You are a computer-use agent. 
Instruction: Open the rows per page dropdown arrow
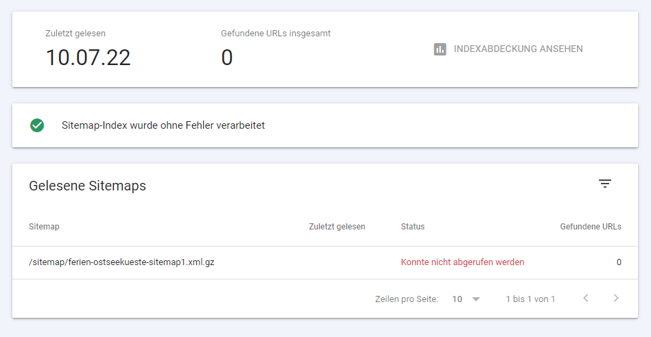pyautogui.click(x=476, y=299)
